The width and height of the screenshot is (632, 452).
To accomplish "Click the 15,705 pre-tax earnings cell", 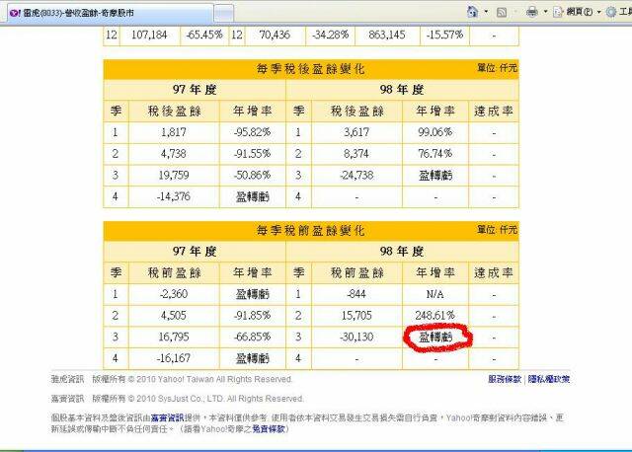I will pos(356,315).
